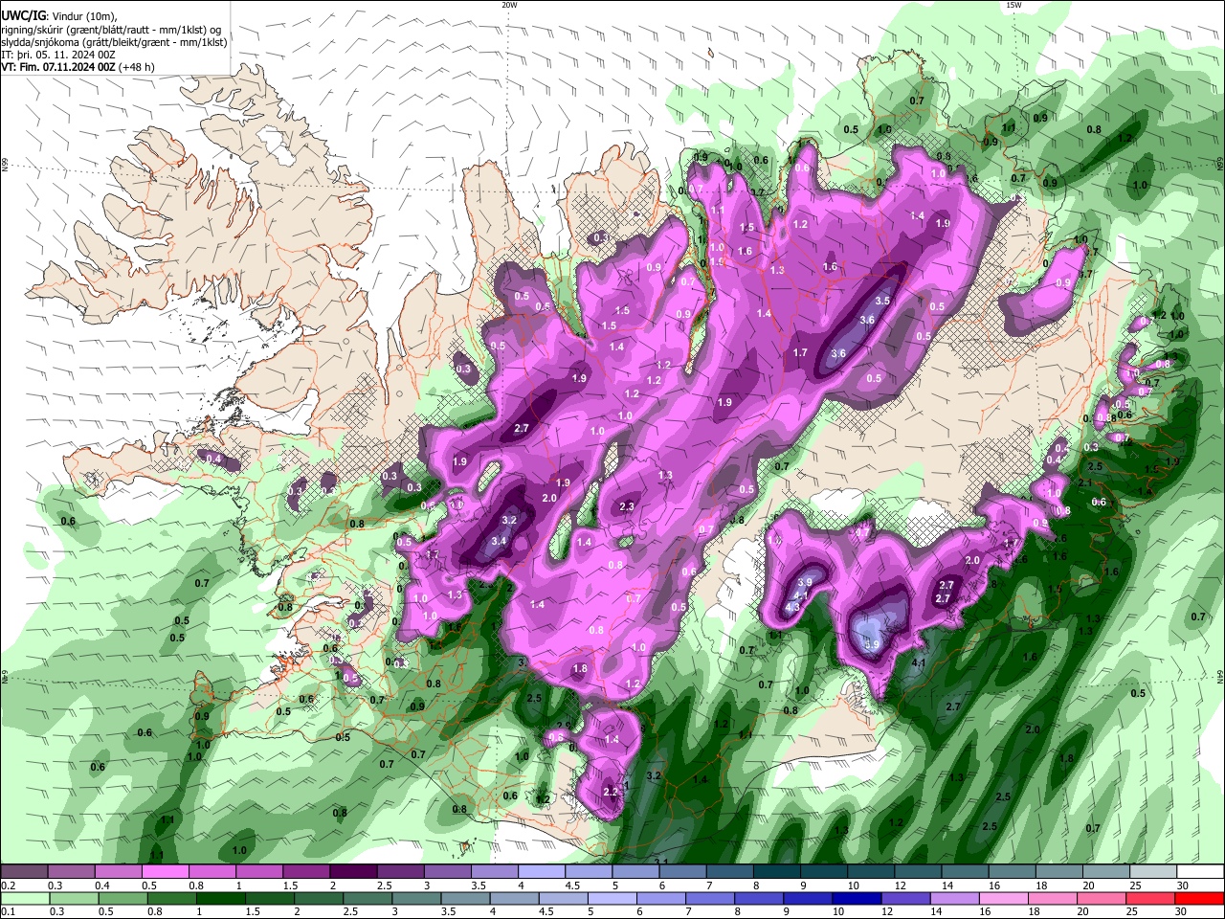1225x919 pixels.
Task: Click the '20W' longitude label
Action: pos(509,5)
